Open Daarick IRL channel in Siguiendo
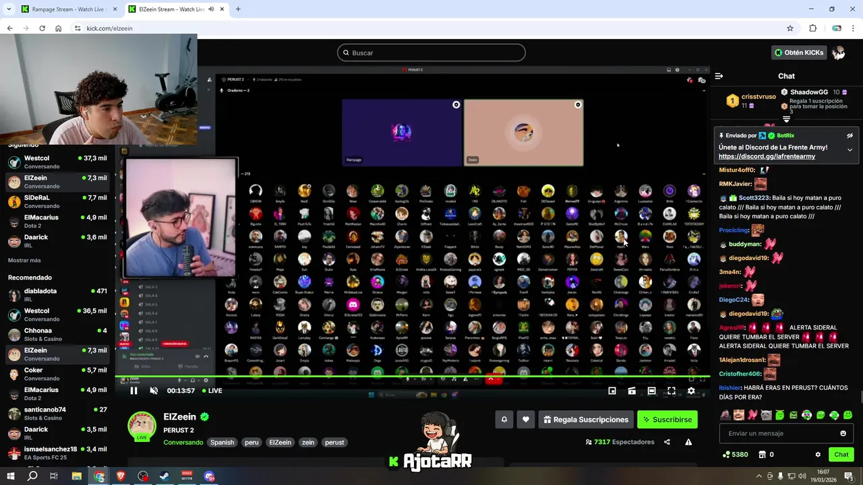The height and width of the screenshot is (485, 863). pos(57,241)
